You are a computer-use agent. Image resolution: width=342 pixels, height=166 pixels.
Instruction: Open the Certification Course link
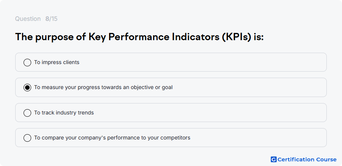click(x=304, y=160)
